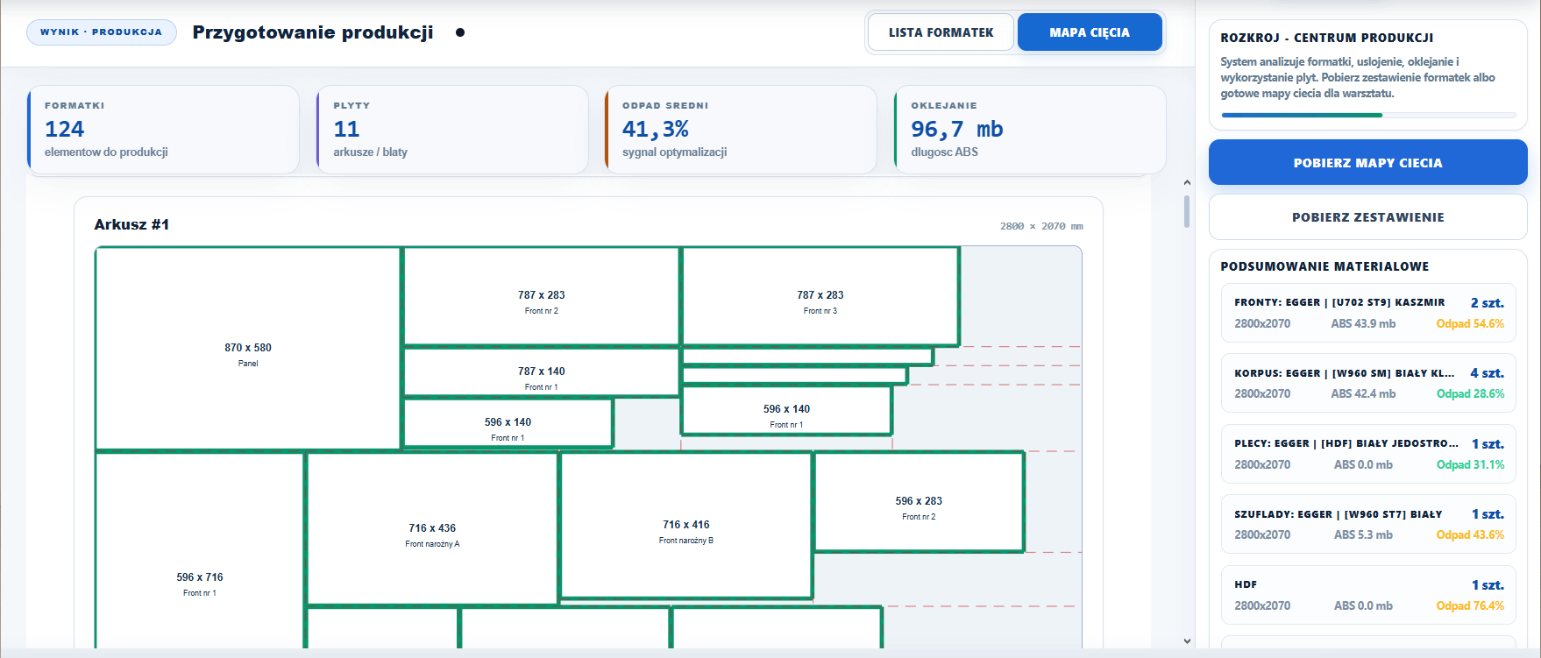Select the 596 x 716 Front nr 1 piece
Viewport: 1541px width, 658px height.
click(x=200, y=550)
